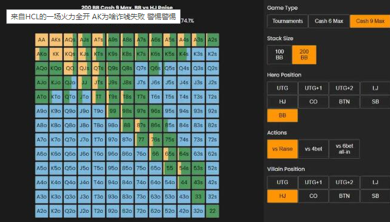Screen dimensions: 390x222
Task: Click the 65s hand cell
Action: pos(169,154)
